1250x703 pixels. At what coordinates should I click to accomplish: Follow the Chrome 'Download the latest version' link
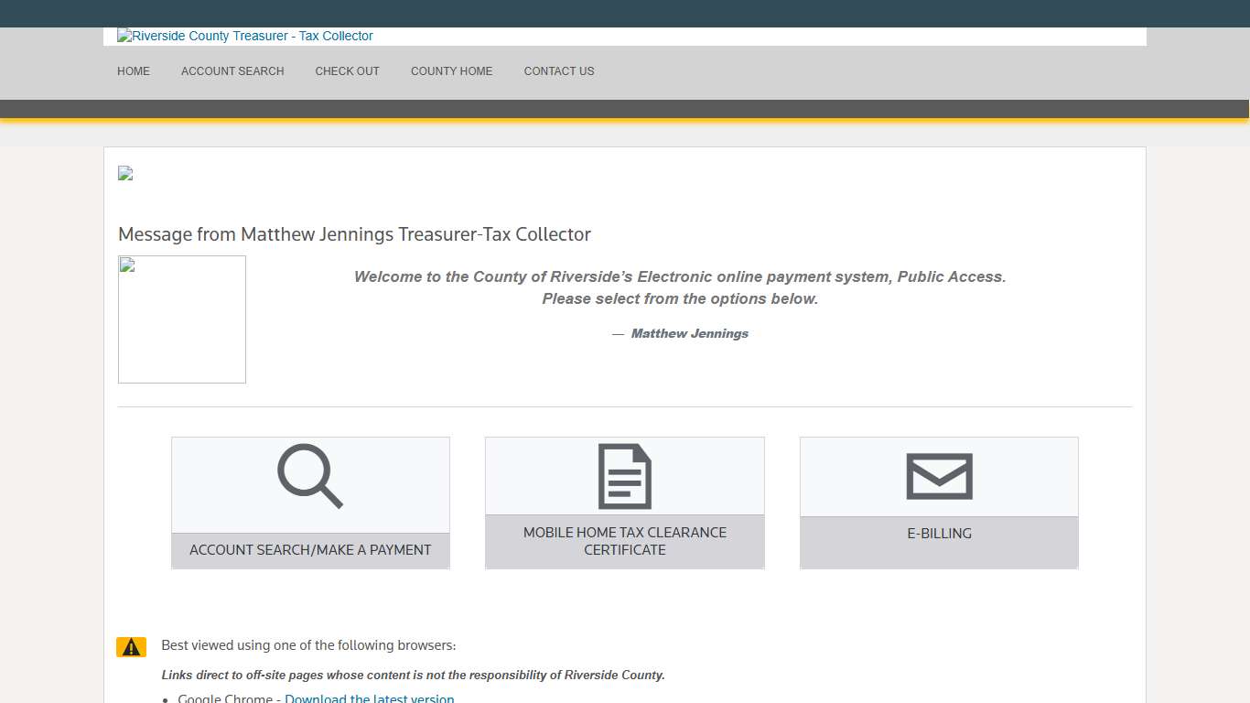[369, 698]
